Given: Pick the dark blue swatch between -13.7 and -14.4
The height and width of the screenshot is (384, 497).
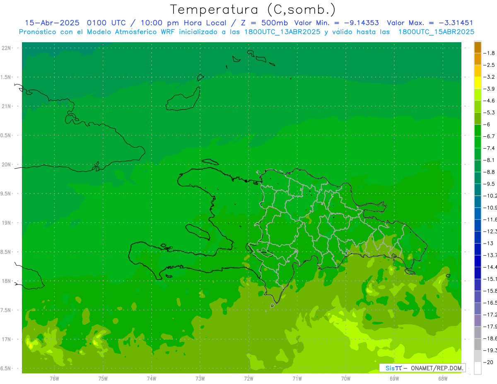Looking at the screenshot, I should 478,261.
